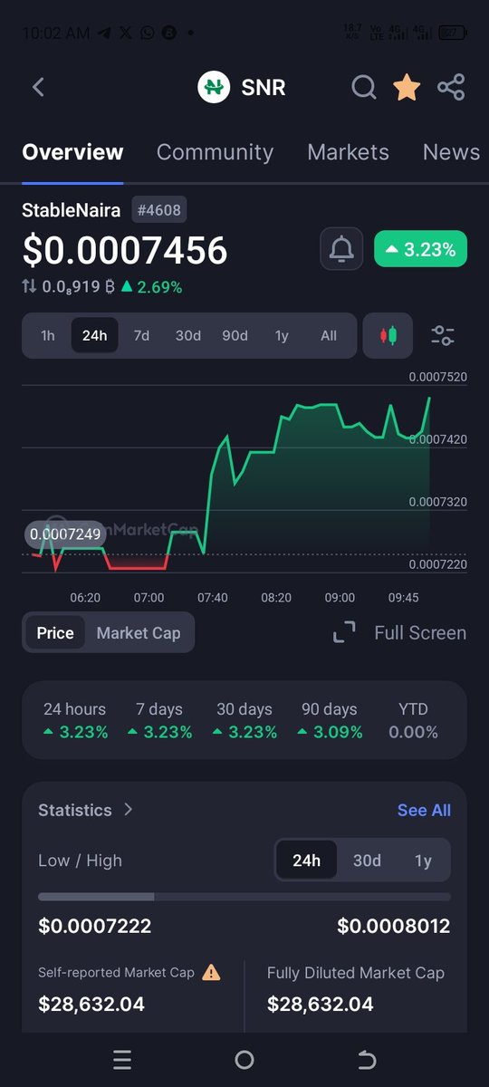Viewport: 489px width, 1087px height.
Task: Tap the share icon
Action: click(451, 87)
